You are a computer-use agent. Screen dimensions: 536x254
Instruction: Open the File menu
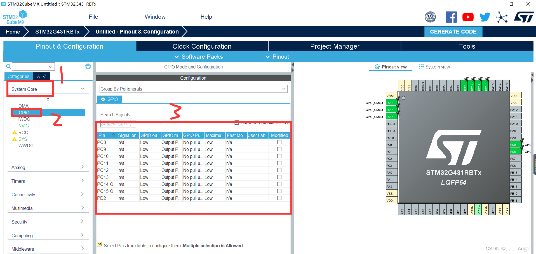pyautogui.click(x=93, y=17)
